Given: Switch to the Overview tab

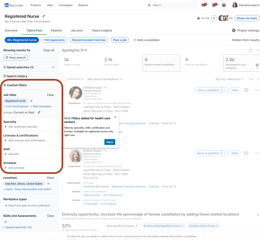Looking at the screenshot, I should click(x=11, y=30).
